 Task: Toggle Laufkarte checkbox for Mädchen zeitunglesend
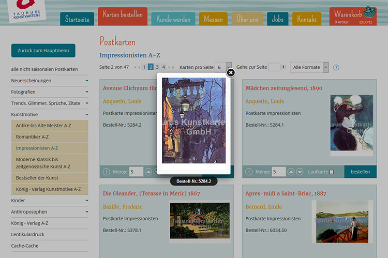click(332, 172)
